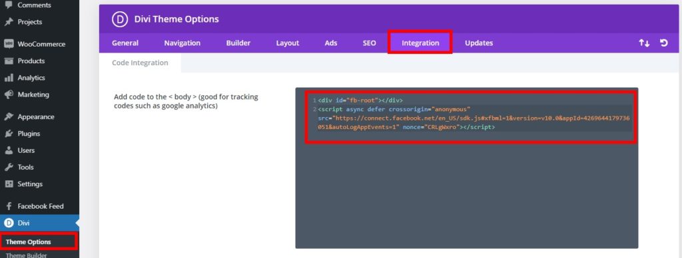682x258 pixels.
Task: Switch to the Integration tab
Action: (x=420, y=43)
